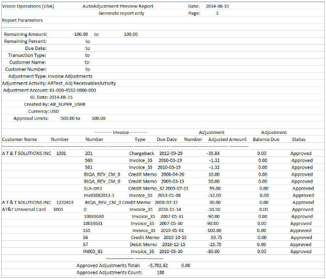Click the Remaining Amount upper value 100.00
The image size is (326, 279).
[x=131, y=34]
